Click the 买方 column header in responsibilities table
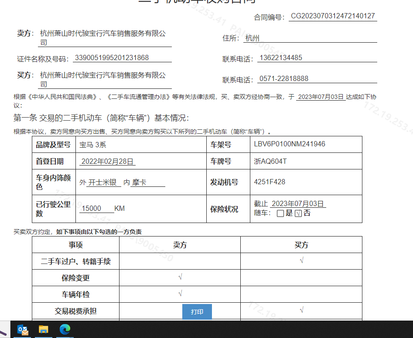The image size is (413, 338). pos(301,245)
